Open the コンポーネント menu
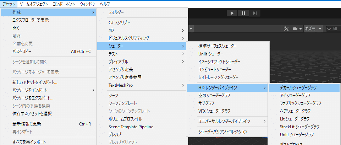 click(x=64, y=4)
